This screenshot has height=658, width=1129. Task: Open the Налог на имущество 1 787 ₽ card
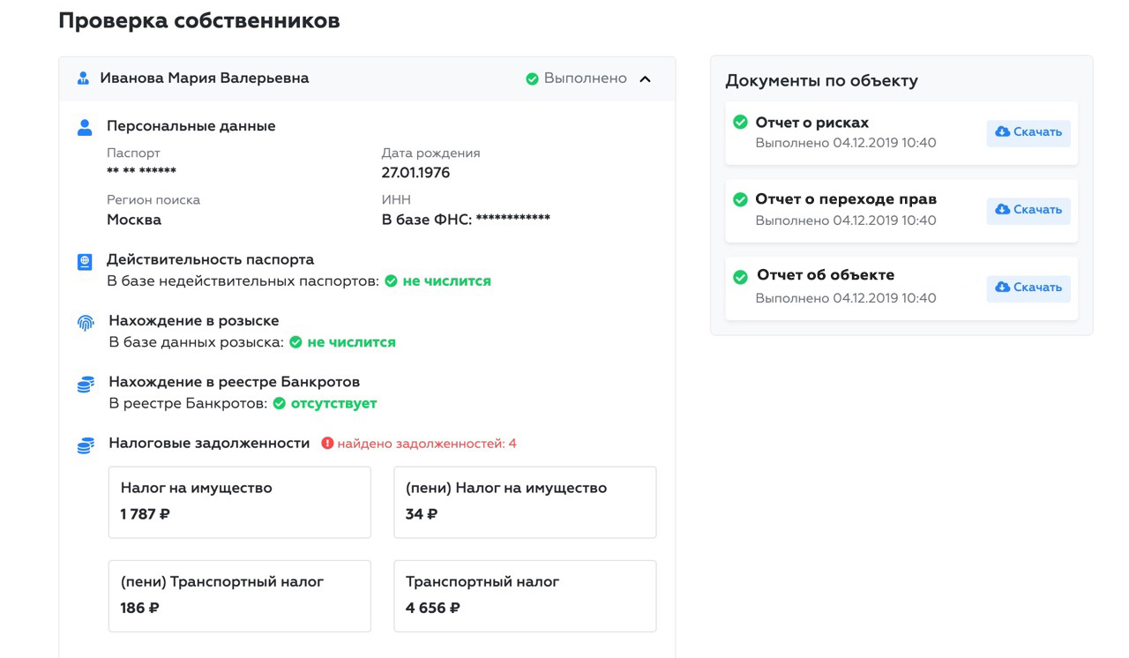[239, 502]
